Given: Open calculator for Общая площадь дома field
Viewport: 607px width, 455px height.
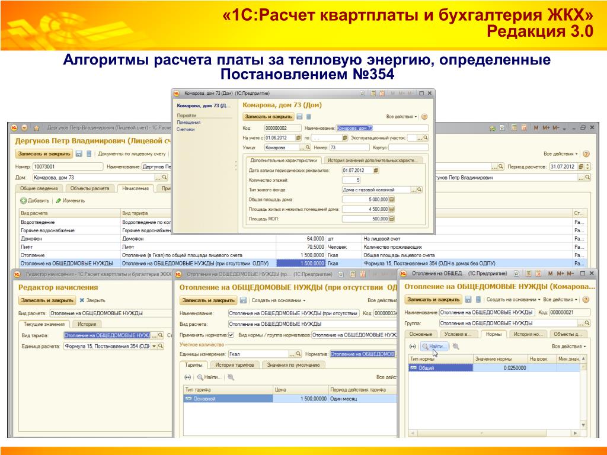Looking at the screenshot, I should pos(391,200).
